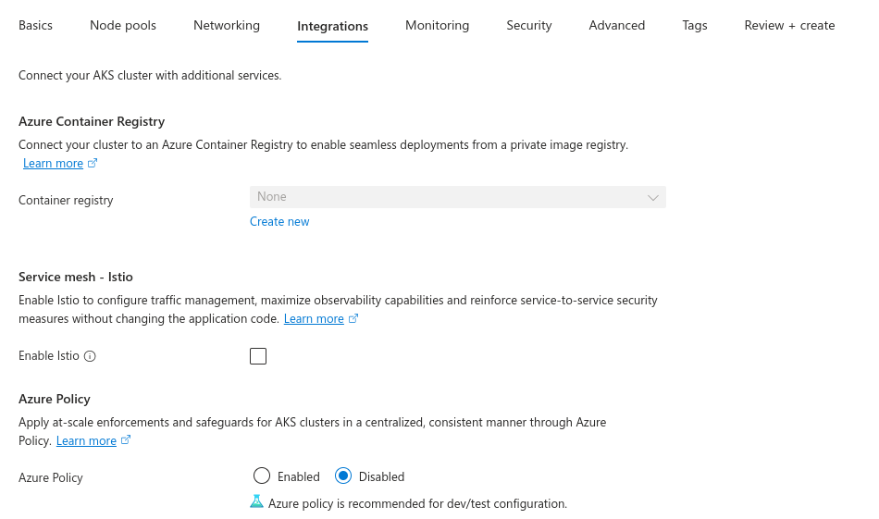Viewport: 879px width, 519px height.
Task: Click the Container registry dropdown chevron
Action: [653, 197]
